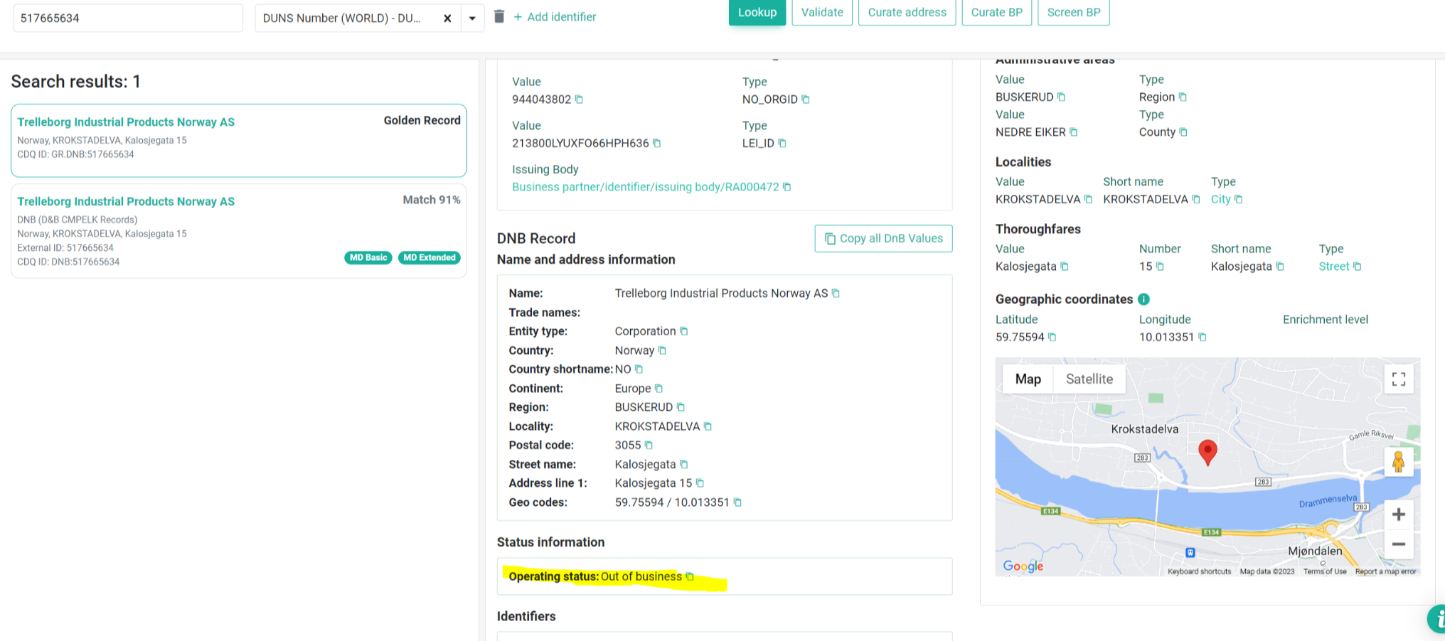This screenshot has height=641, width=1445.
Task: Copy the LEI value 213800LYUXFO66HPH636
Action: click(x=657, y=144)
